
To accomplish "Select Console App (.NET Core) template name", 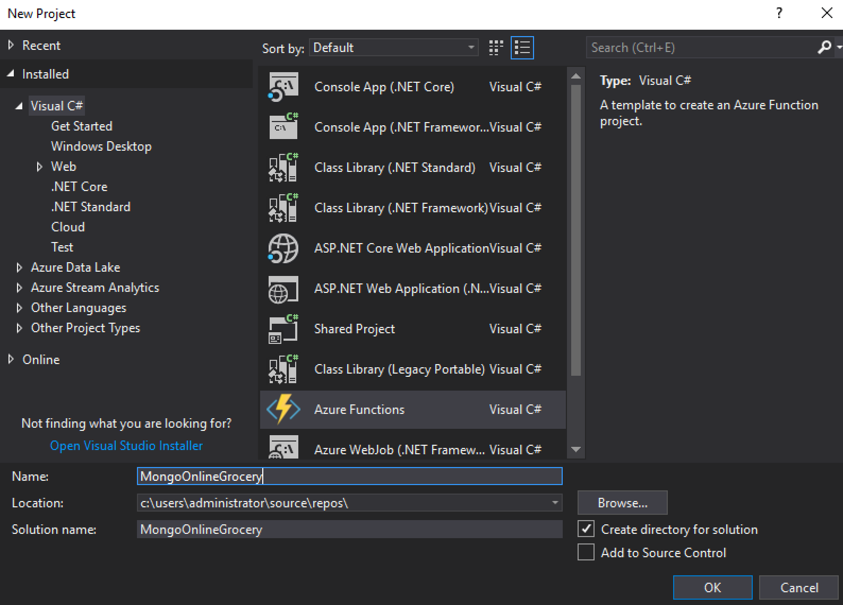I will (384, 87).
